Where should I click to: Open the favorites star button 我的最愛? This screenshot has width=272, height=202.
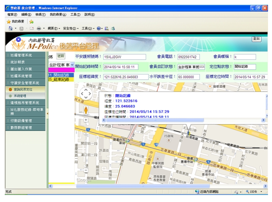(15, 22)
